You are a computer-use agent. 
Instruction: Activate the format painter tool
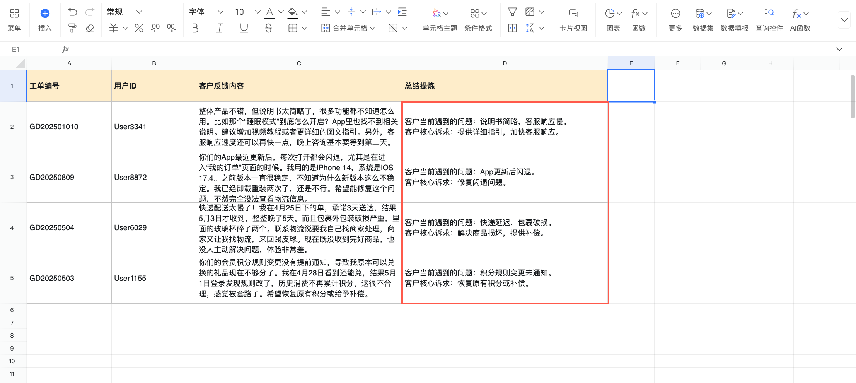tap(72, 28)
